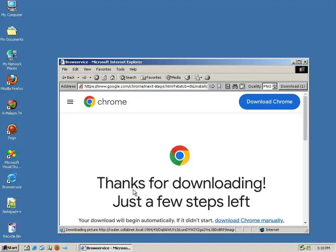This screenshot has width=336, height=252.
Task: Select the Mozilla Firefox desktop icon
Action: click(12, 83)
